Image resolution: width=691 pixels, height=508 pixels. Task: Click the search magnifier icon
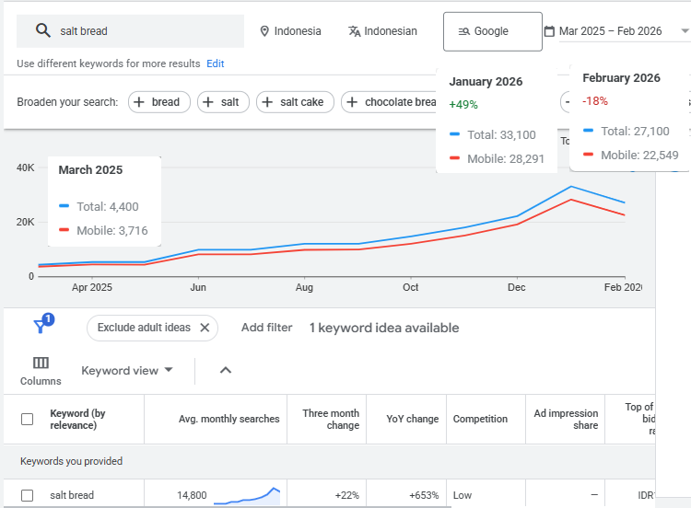pos(42,31)
